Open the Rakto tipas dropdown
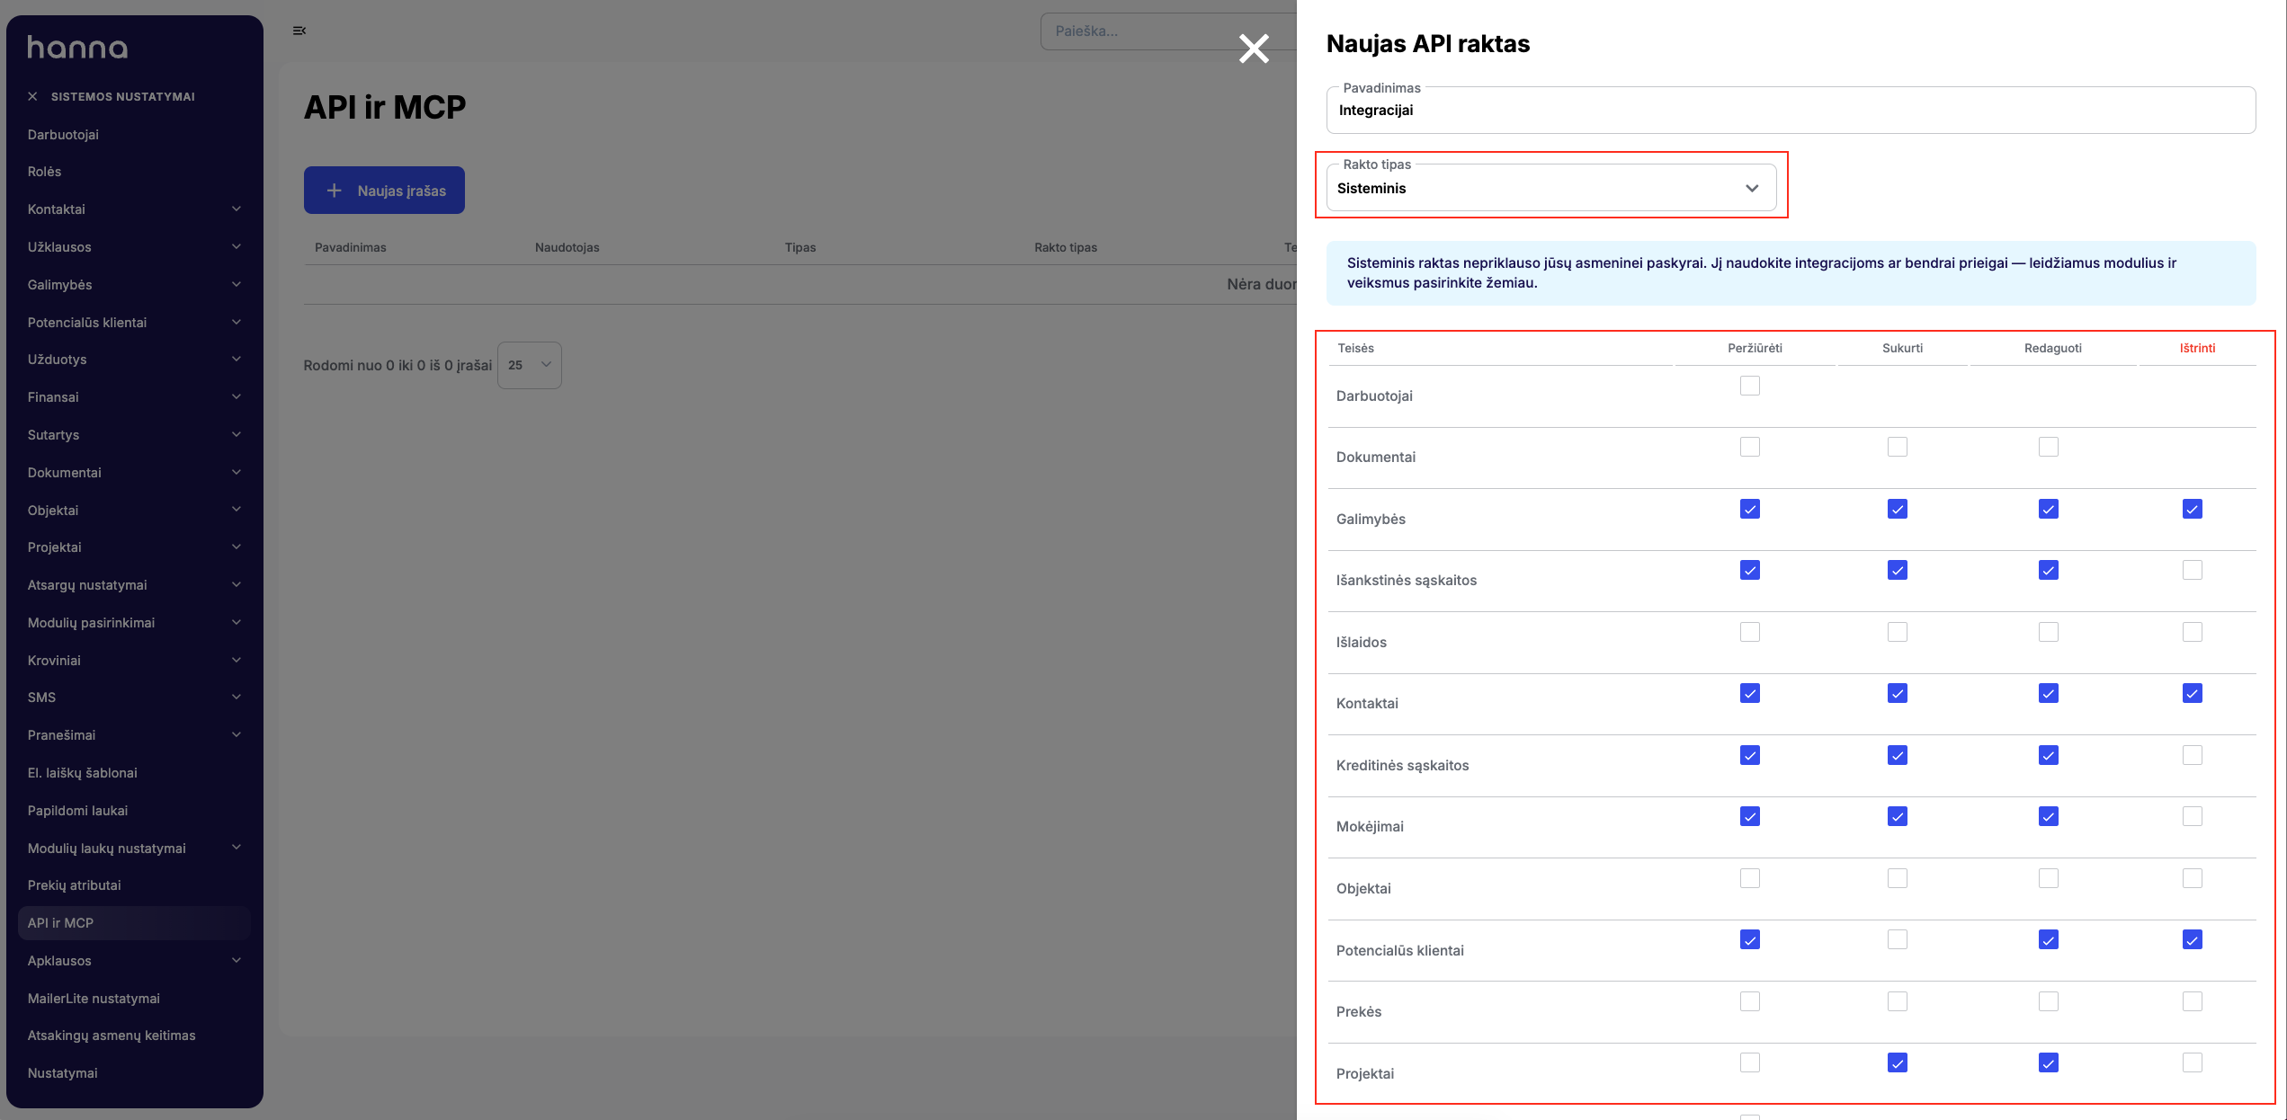 (1551, 188)
